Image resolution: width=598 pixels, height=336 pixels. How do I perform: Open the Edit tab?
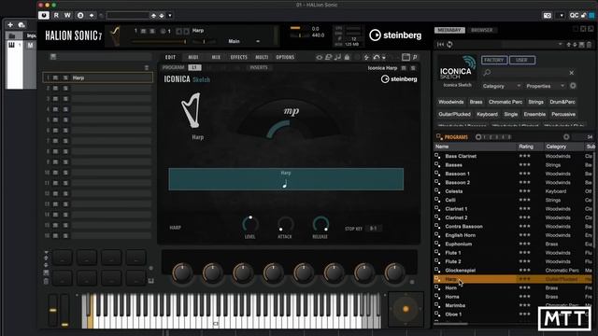coord(170,57)
